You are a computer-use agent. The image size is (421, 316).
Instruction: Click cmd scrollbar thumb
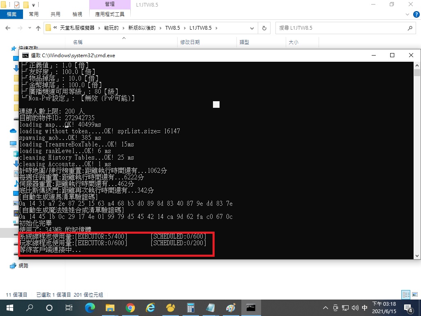(x=417, y=73)
